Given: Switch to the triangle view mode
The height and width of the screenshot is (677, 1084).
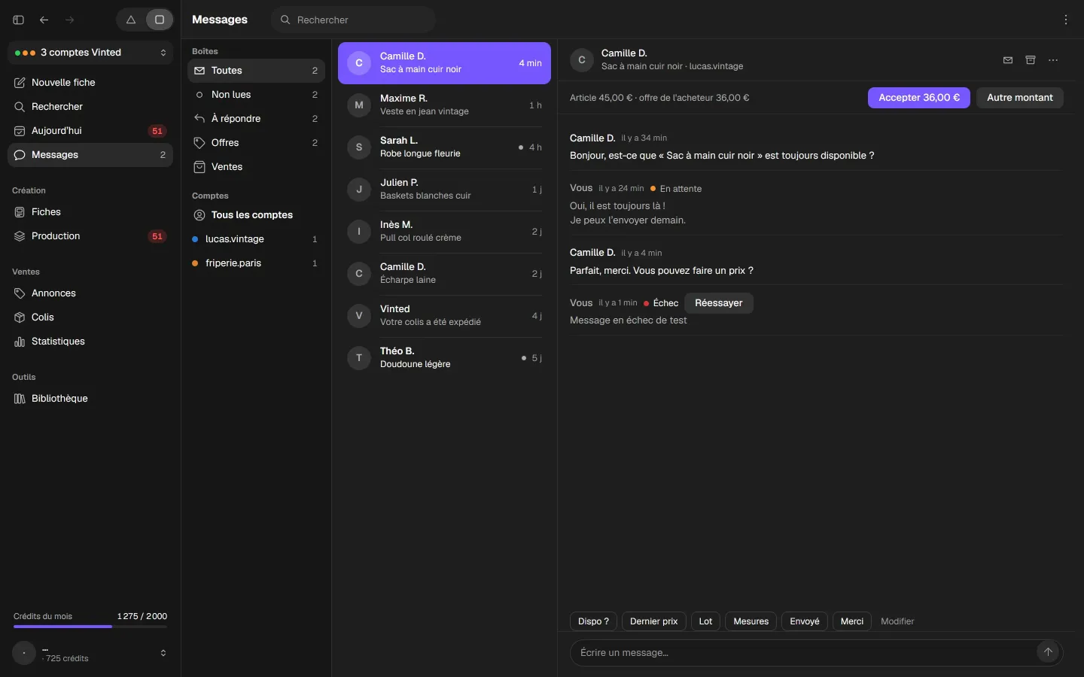Looking at the screenshot, I should click(x=131, y=20).
